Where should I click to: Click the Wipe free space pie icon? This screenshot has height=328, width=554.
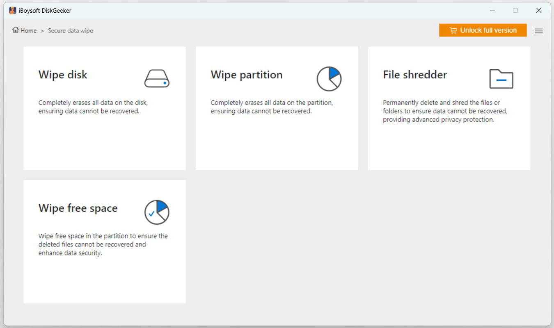[157, 212]
